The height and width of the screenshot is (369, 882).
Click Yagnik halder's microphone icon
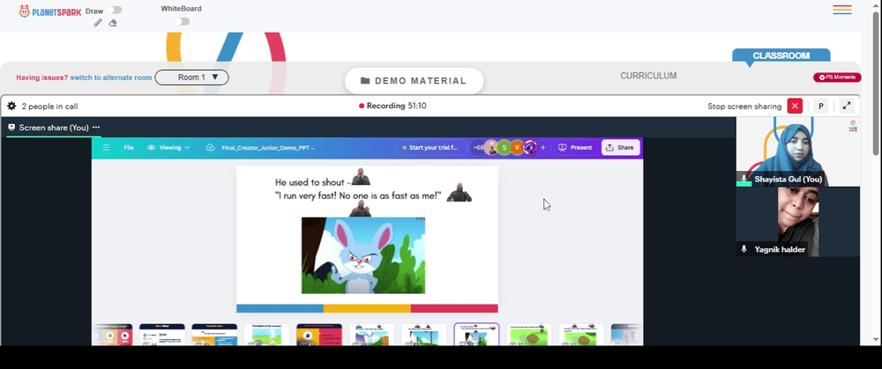744,249
